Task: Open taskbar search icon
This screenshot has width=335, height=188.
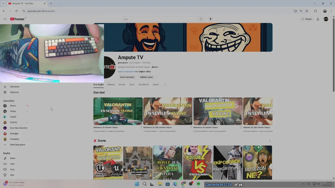Action: [144, 184]
